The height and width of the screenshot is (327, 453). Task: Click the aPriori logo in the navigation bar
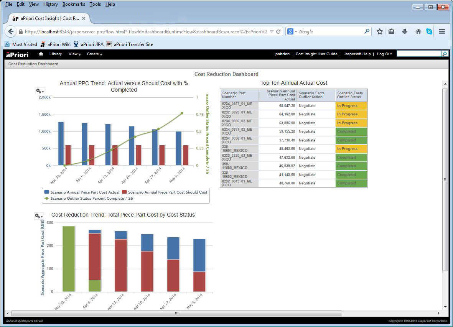(x=17, y=54)
